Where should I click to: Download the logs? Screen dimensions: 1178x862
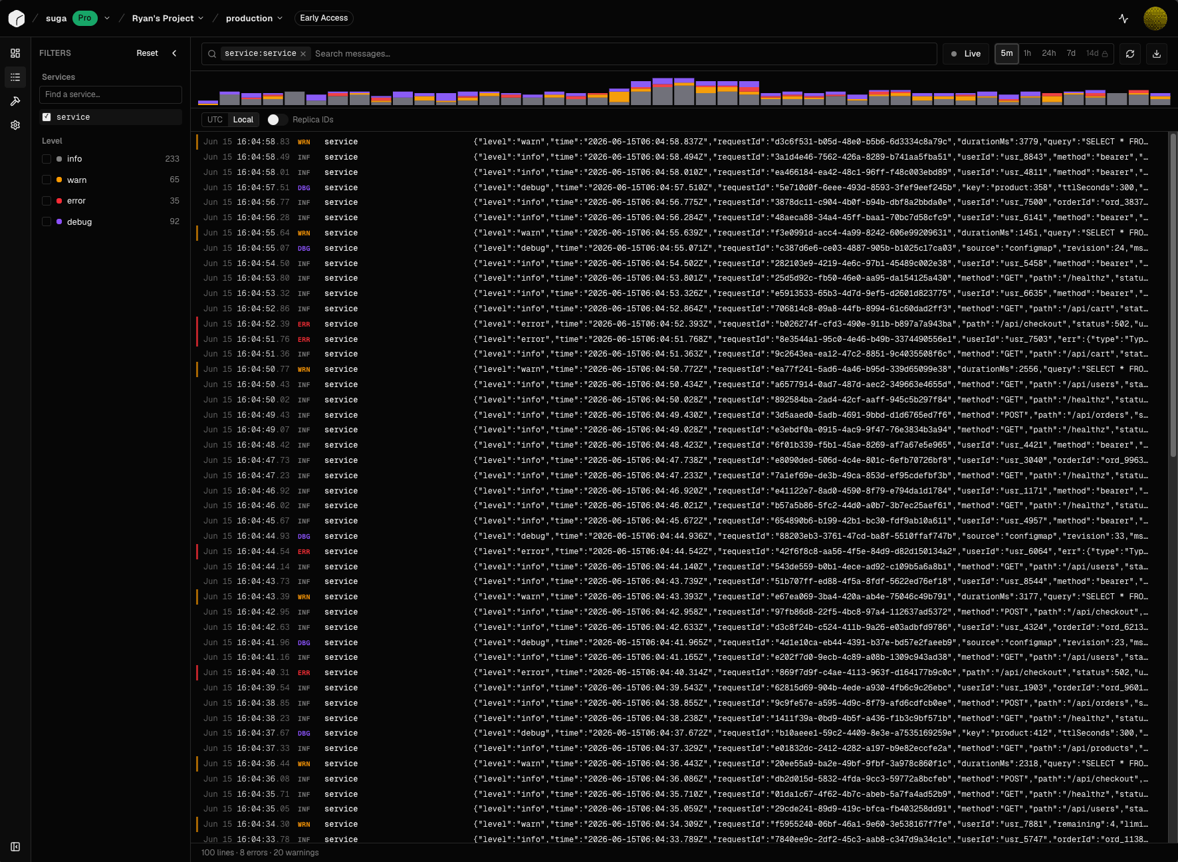[x=1157, y=54]
